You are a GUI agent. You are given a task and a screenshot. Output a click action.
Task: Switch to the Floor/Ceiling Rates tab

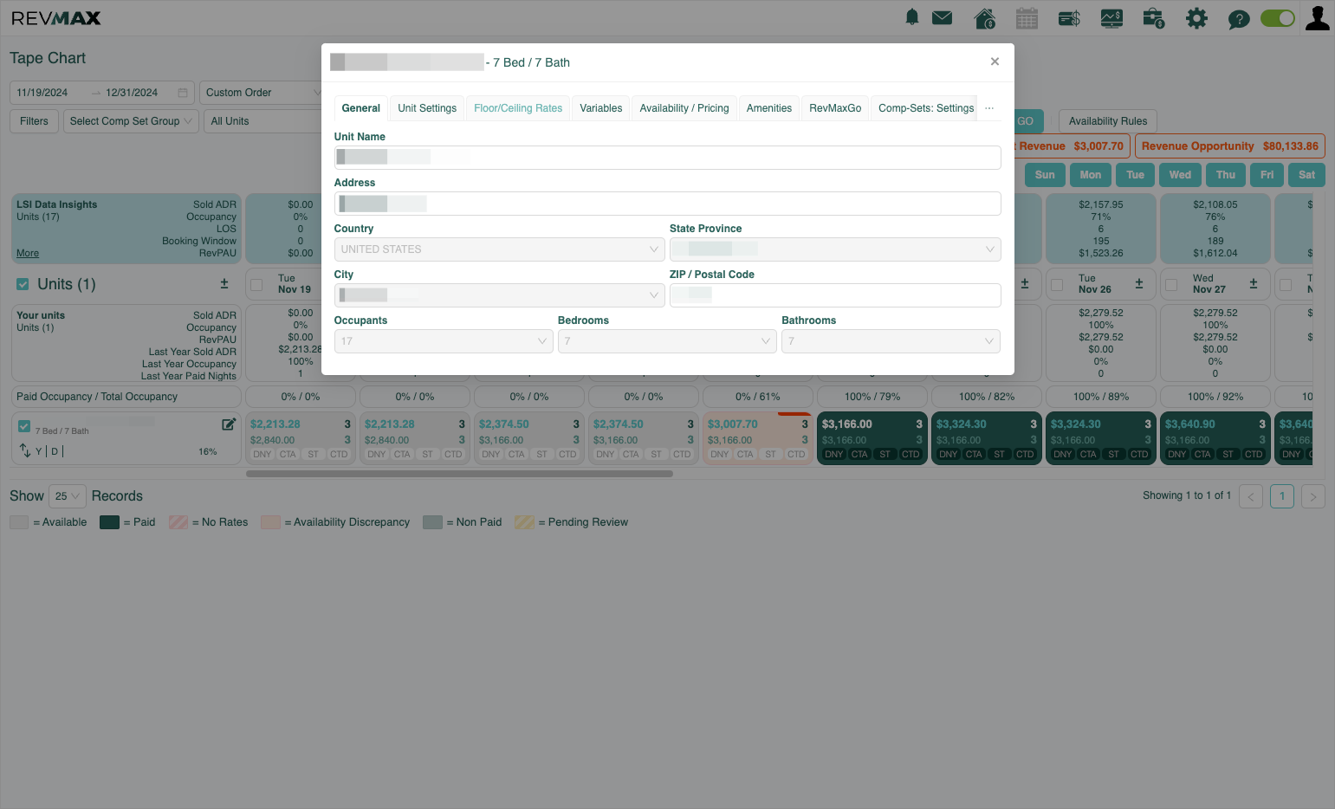point(518,108)
